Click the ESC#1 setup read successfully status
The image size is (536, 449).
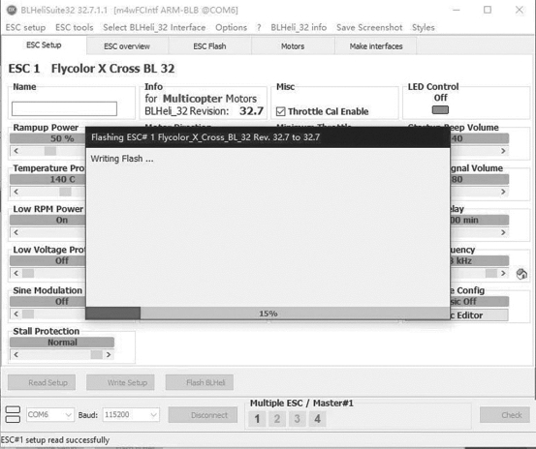(54, 439)
